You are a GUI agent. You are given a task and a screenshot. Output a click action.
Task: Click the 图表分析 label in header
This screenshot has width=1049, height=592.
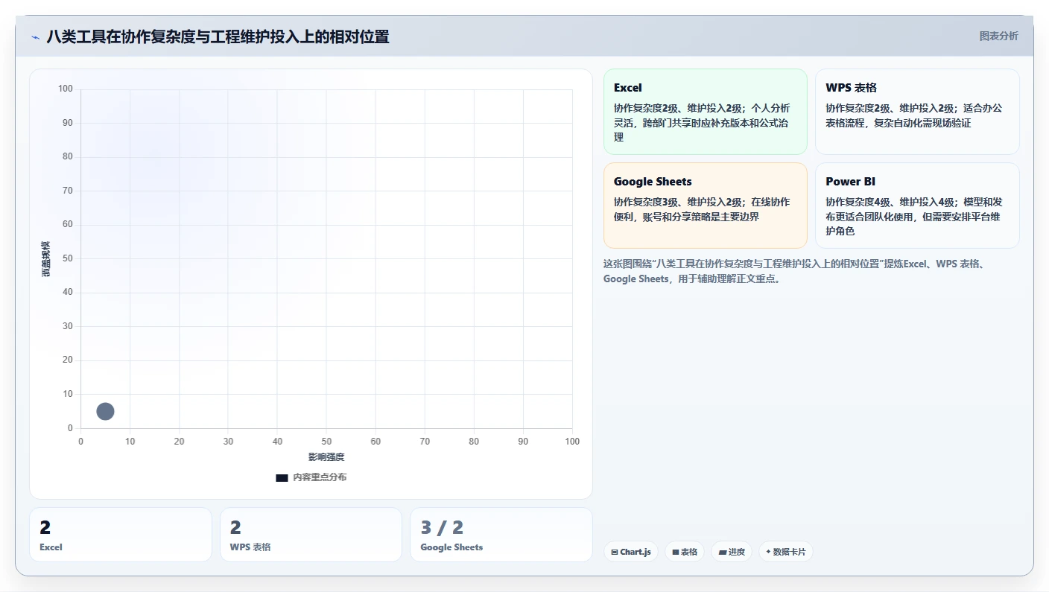998,36
